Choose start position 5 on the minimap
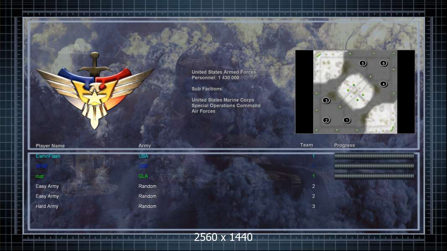Screen dimensions: 447x251 [363, 64]
